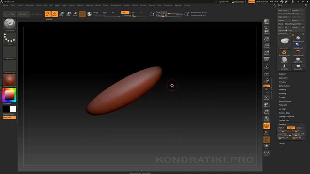Open the Render menu

tap(126, 5)
